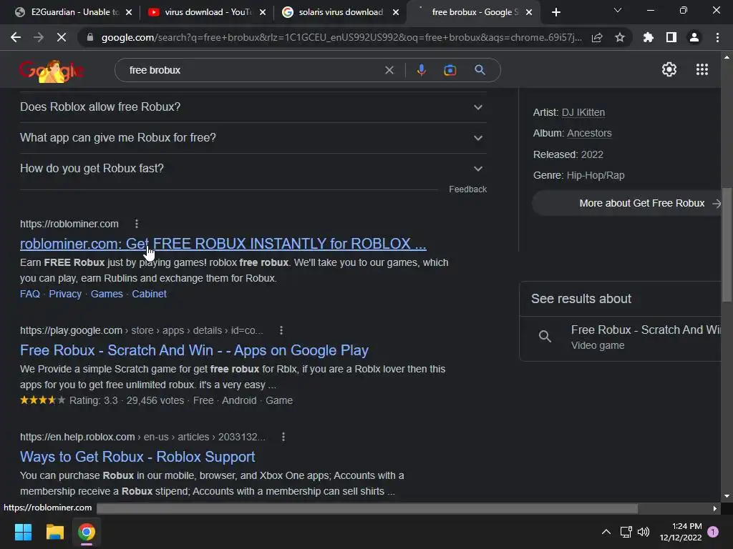Bookmark this page with star icon

coord(619,37)
